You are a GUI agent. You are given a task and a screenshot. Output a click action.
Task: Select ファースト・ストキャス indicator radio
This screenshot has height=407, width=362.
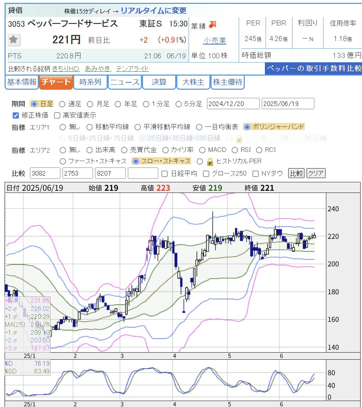point(63,161)
